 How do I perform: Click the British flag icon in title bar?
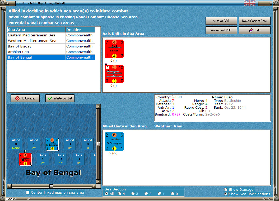coord(249,3)
